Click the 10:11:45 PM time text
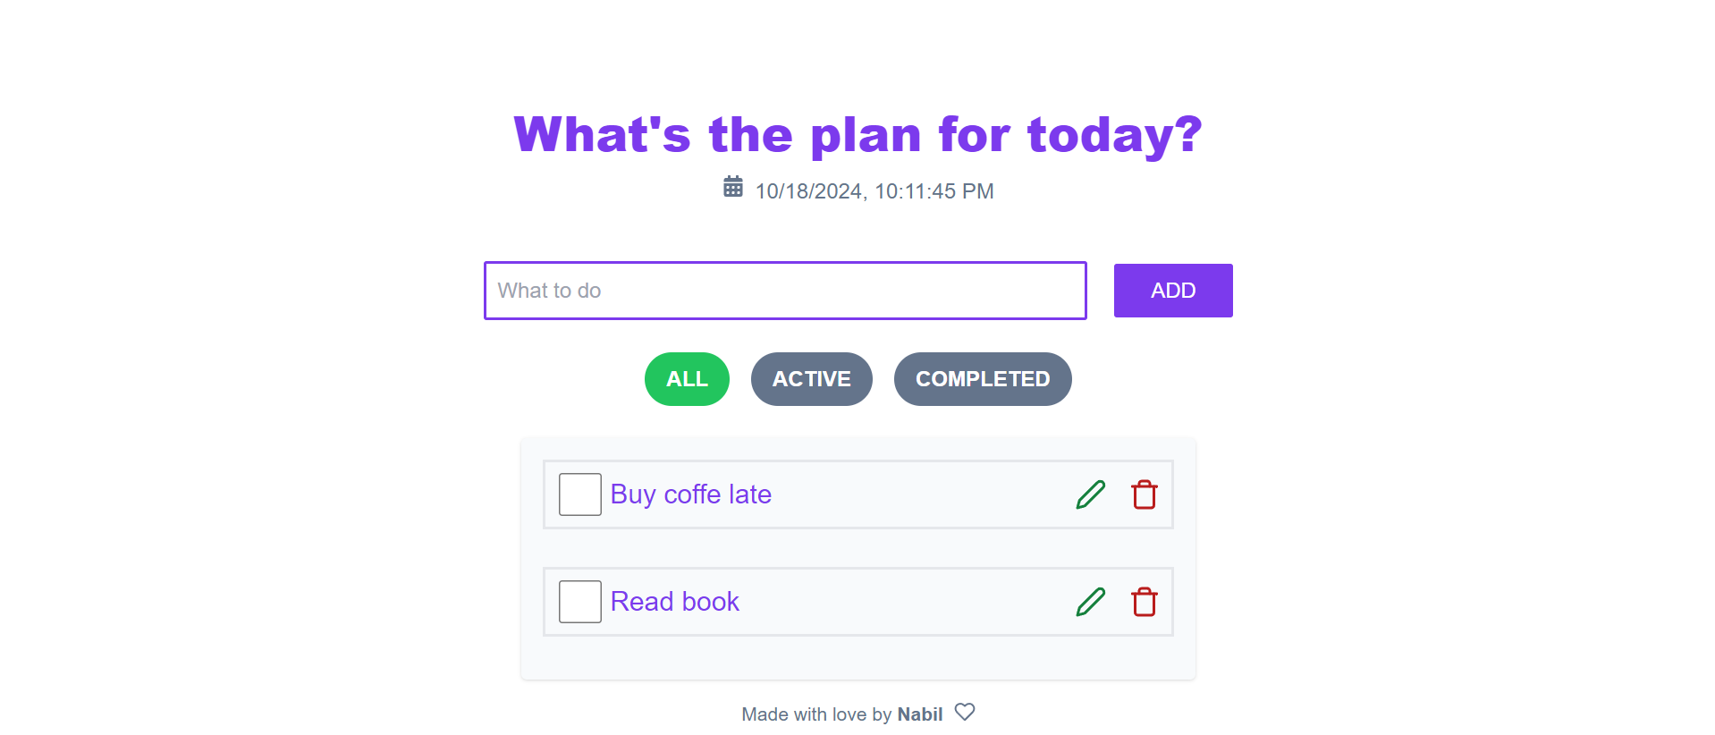Image resolution: width=1715 pixels, height=735 pixels. coord(934,191)
